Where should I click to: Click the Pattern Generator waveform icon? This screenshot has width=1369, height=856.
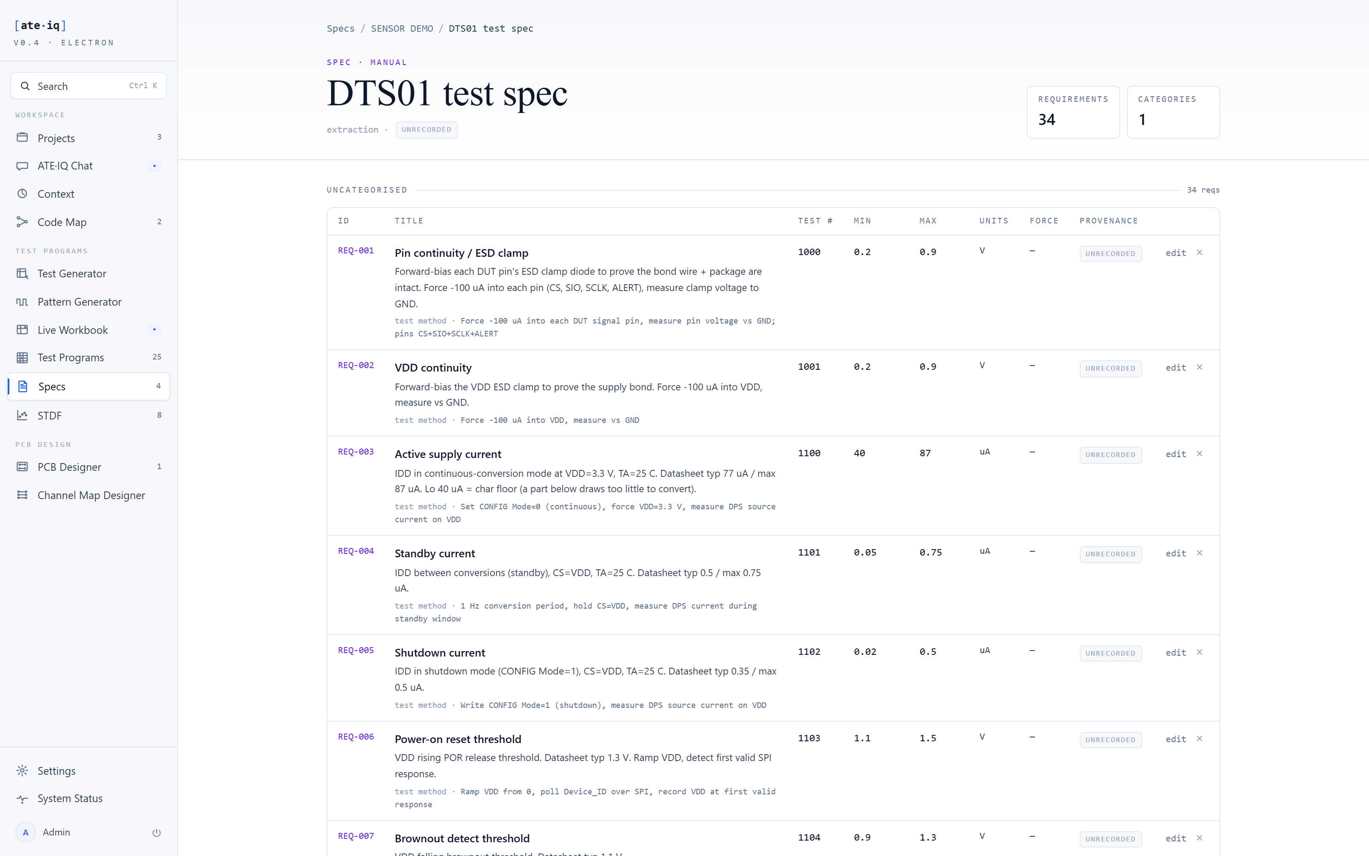22,302
